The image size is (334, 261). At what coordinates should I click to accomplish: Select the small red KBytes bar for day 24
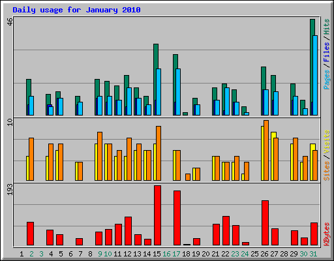coord(246,244)
